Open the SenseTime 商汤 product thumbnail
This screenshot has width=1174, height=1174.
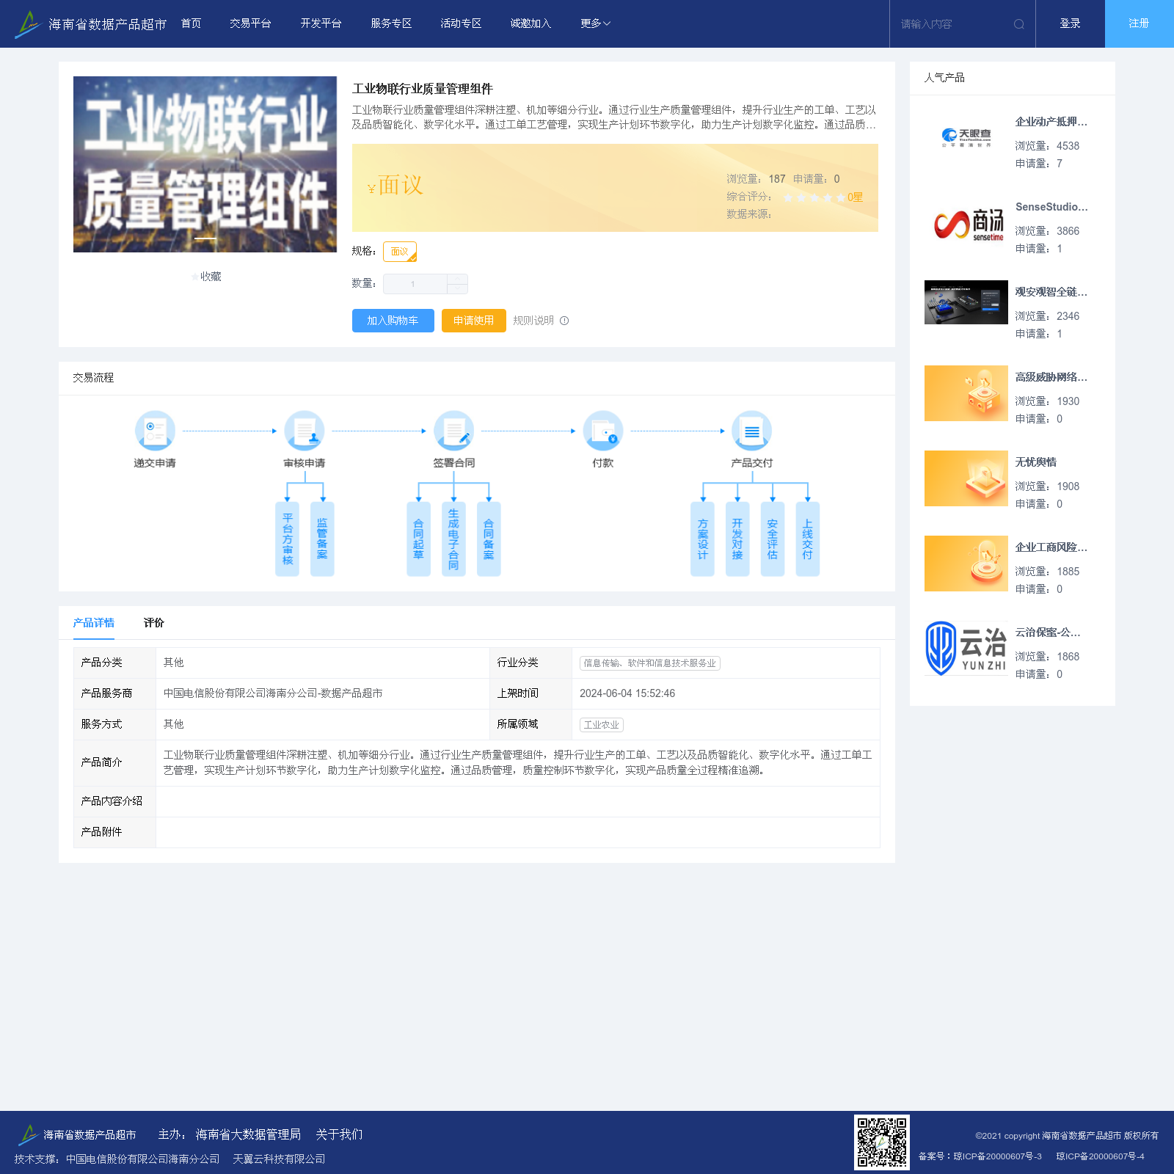966,223
